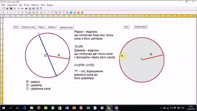
Task: Click the question mark help icon
Action: 41,8
